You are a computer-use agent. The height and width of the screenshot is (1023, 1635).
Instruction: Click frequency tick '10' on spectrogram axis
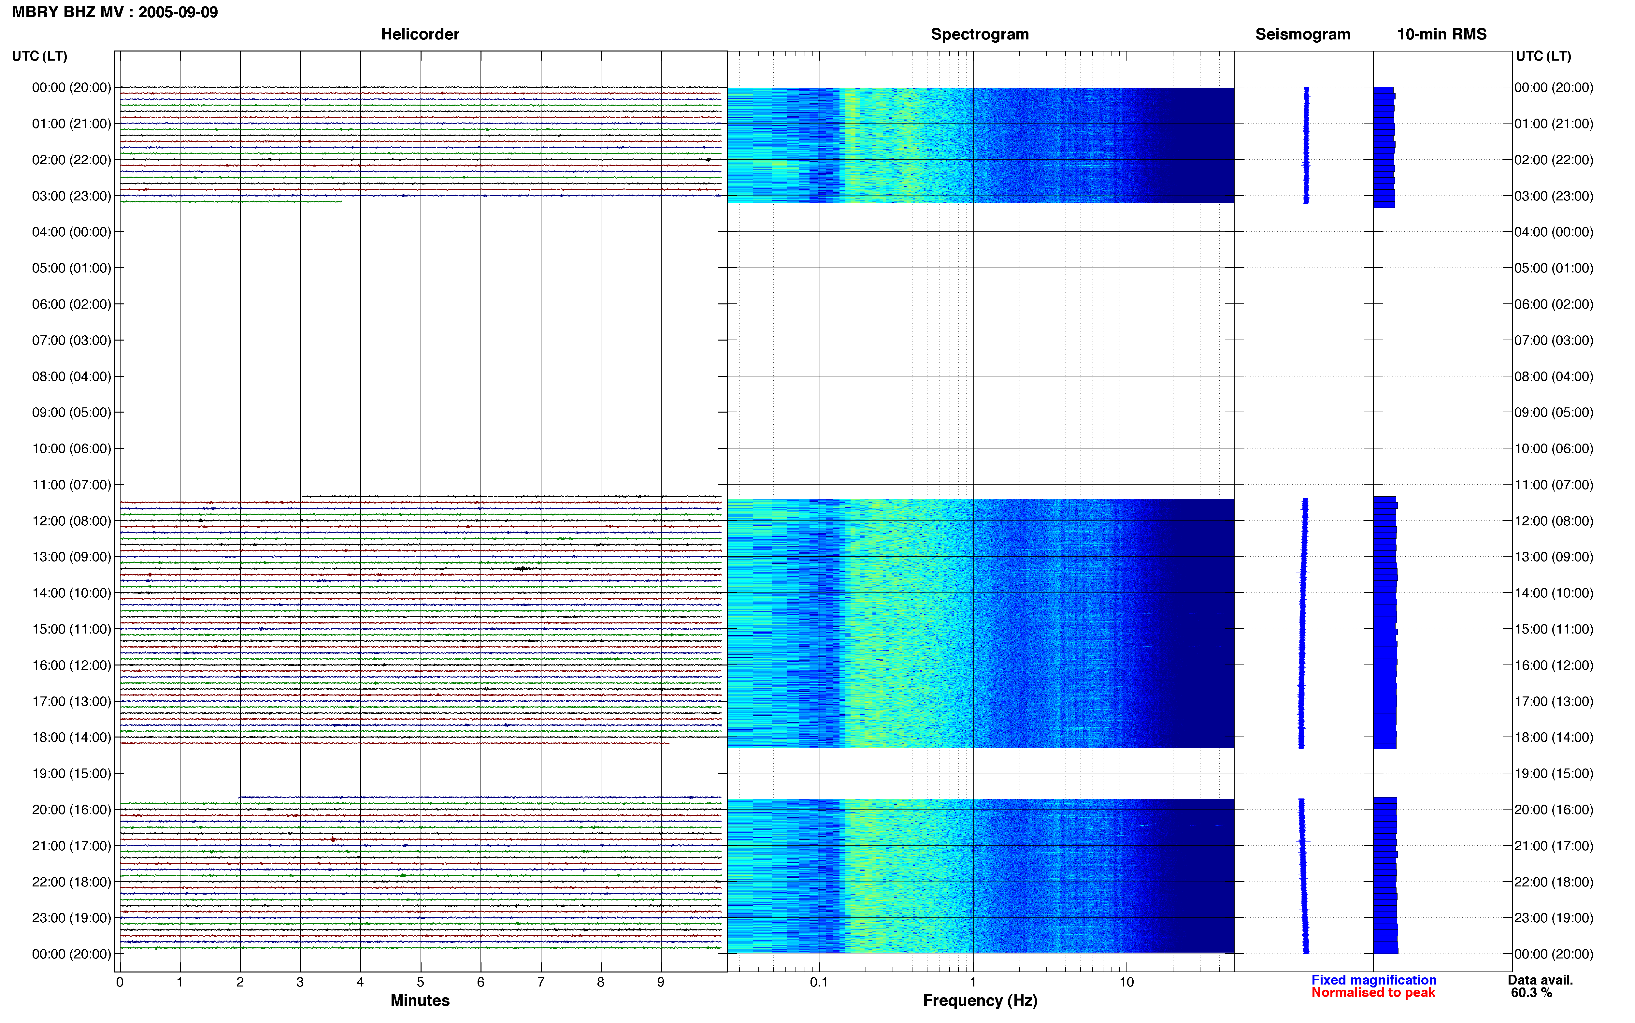pyautogui.click(x=1126, y=982)
